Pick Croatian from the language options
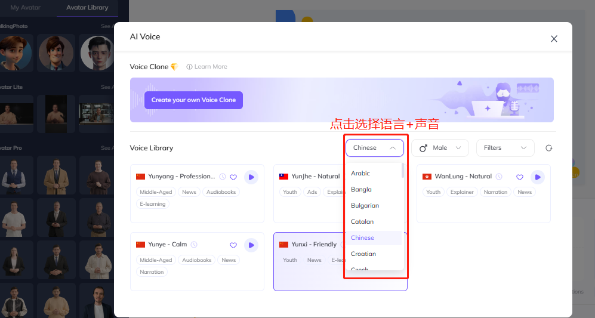Viewport: 595px width, 318px height. 363,254
